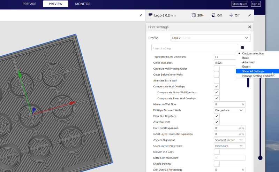Open the Marketplace
Viewport: 279px width, 172px height.
tap(240, 4)
